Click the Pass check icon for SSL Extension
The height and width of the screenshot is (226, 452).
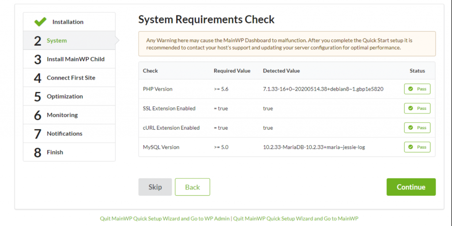tap(411, 108)
